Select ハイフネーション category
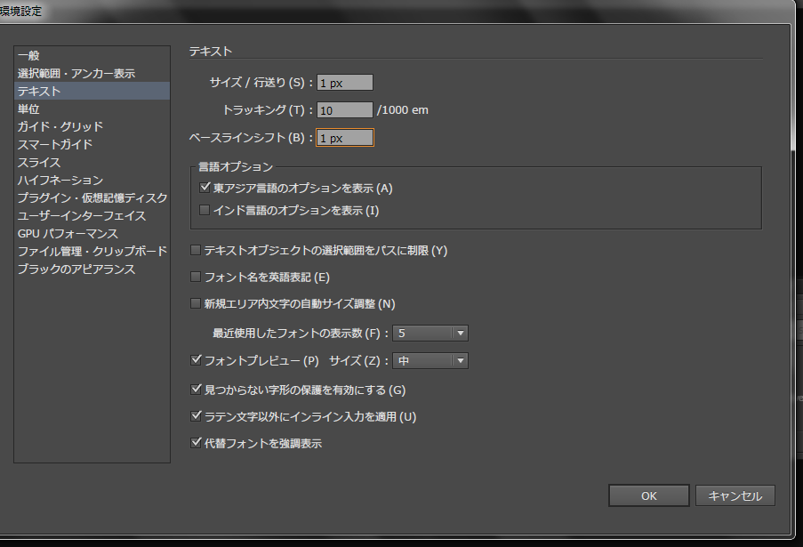The width and height of the screenshot is (803, 547). [x=92, y=181]
